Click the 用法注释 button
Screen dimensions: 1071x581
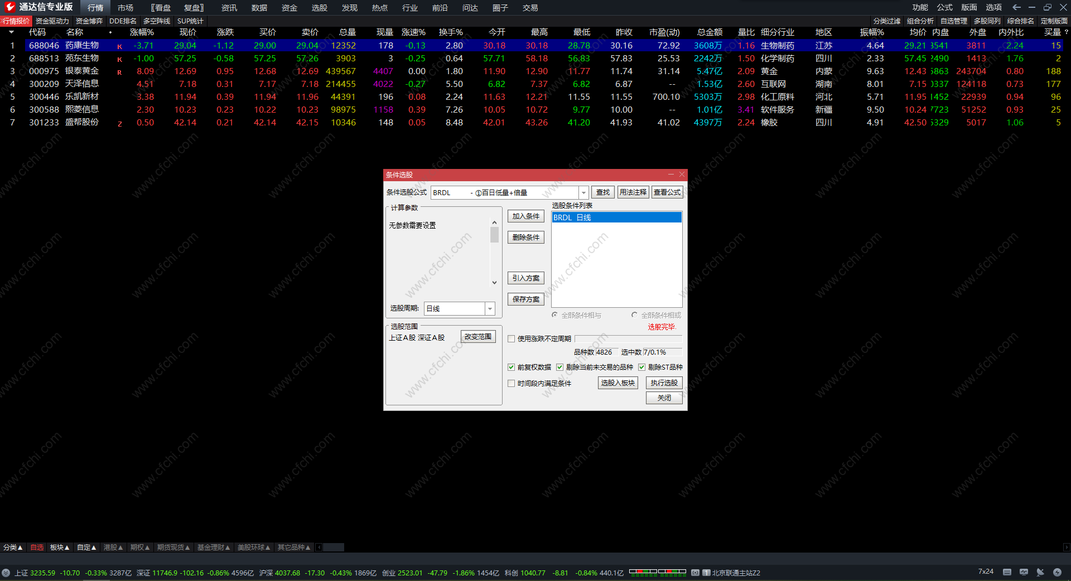click(633, 192)
